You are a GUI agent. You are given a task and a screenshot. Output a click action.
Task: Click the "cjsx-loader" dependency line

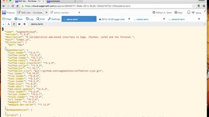(x=24, y=53)
